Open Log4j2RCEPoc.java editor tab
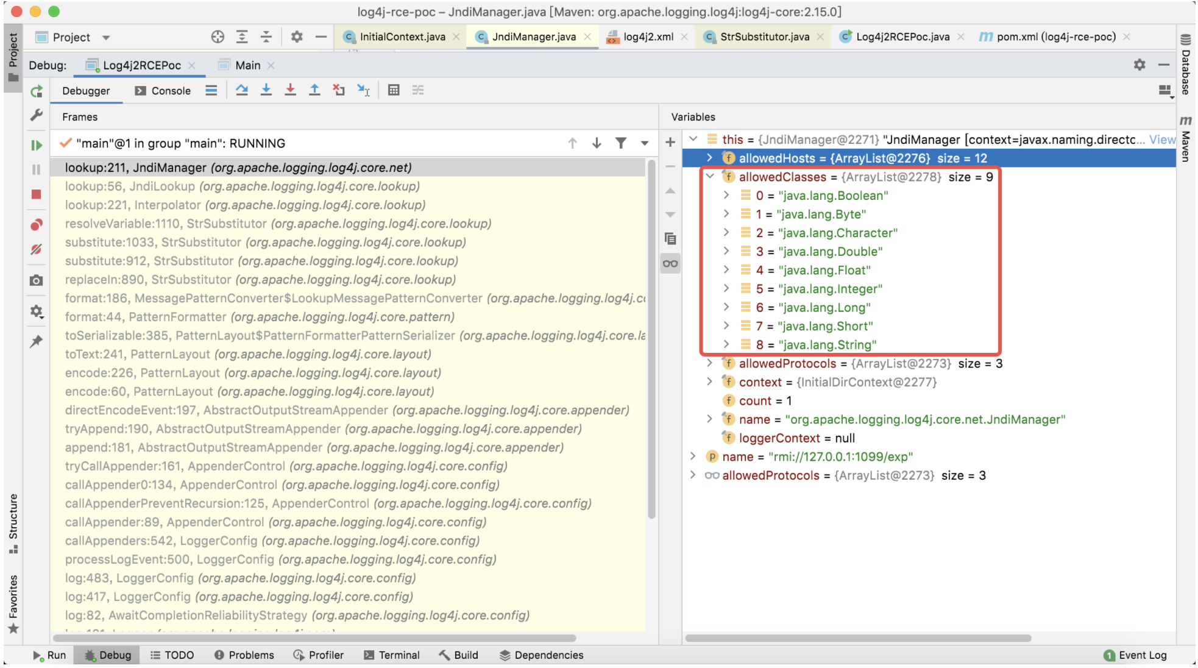 tap(902, 37)
